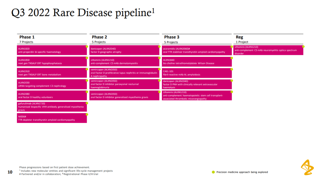Click the green dot on the NI006 box
Image resolution: width=322 pixels, height=180 pixels.
(x=87, y=114)
